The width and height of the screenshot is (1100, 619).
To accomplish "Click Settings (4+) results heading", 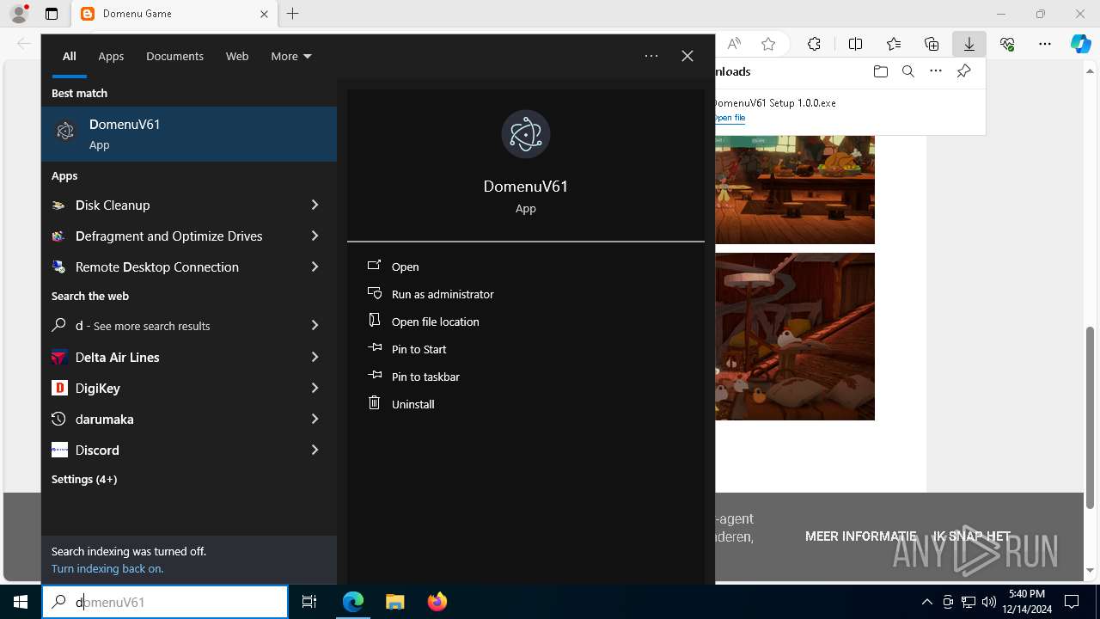I will pyautogui.click(x=84, y=480).
